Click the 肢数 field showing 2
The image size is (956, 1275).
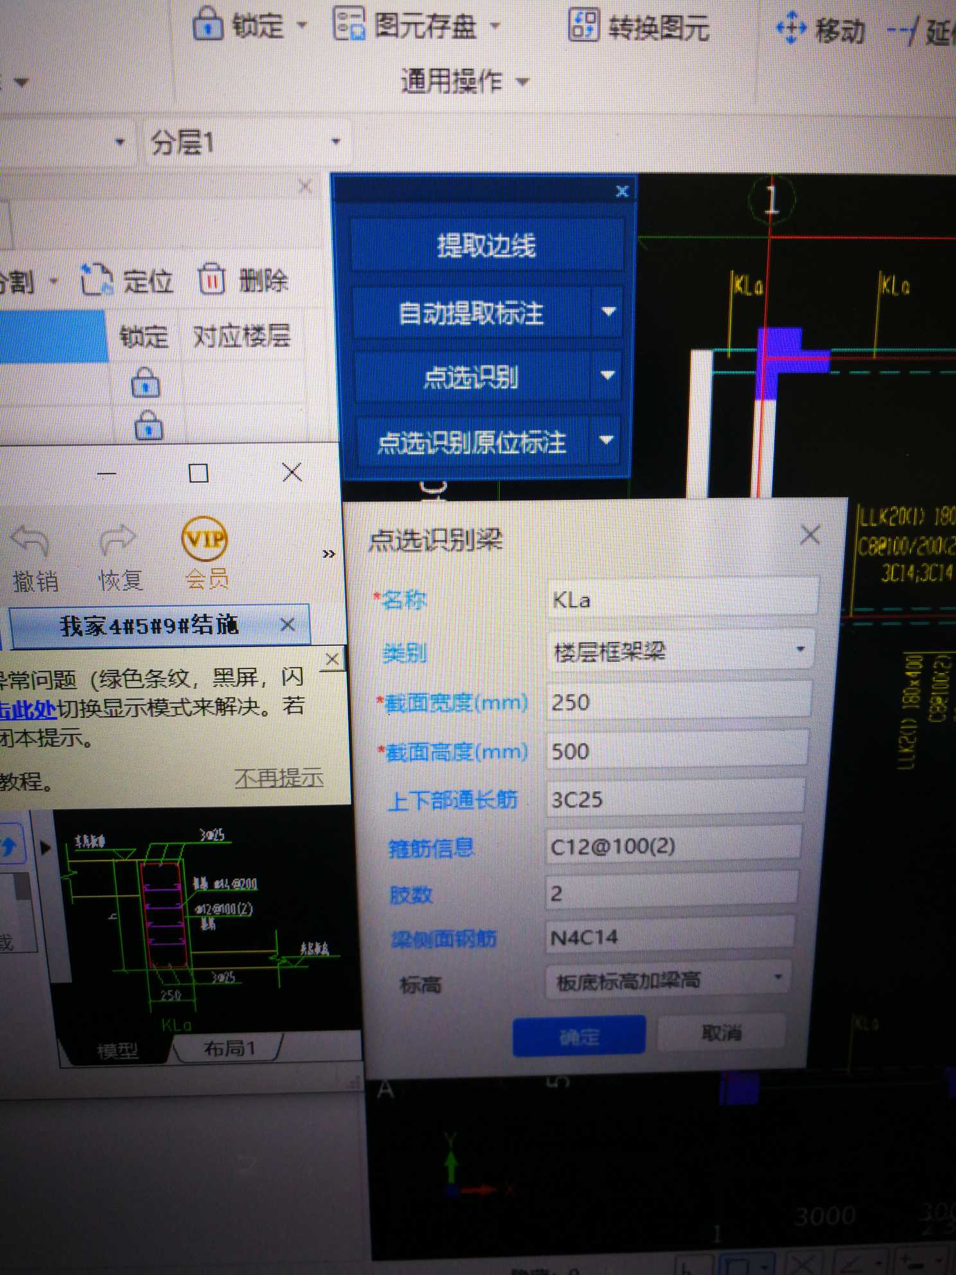[671, 892]
